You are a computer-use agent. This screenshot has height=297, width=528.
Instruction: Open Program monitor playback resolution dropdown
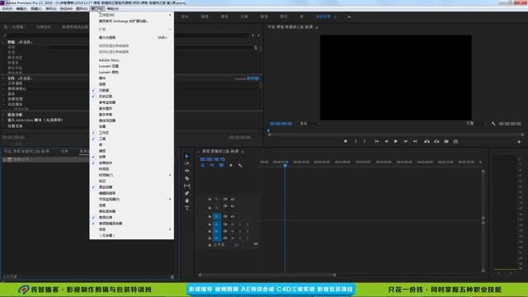(x=476, y=124)
